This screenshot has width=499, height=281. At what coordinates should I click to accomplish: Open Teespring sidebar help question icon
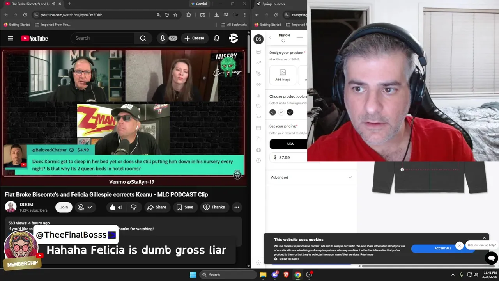(258, 161)
